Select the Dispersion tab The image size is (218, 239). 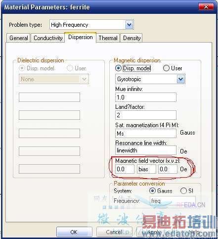click(x=81, y=37)
